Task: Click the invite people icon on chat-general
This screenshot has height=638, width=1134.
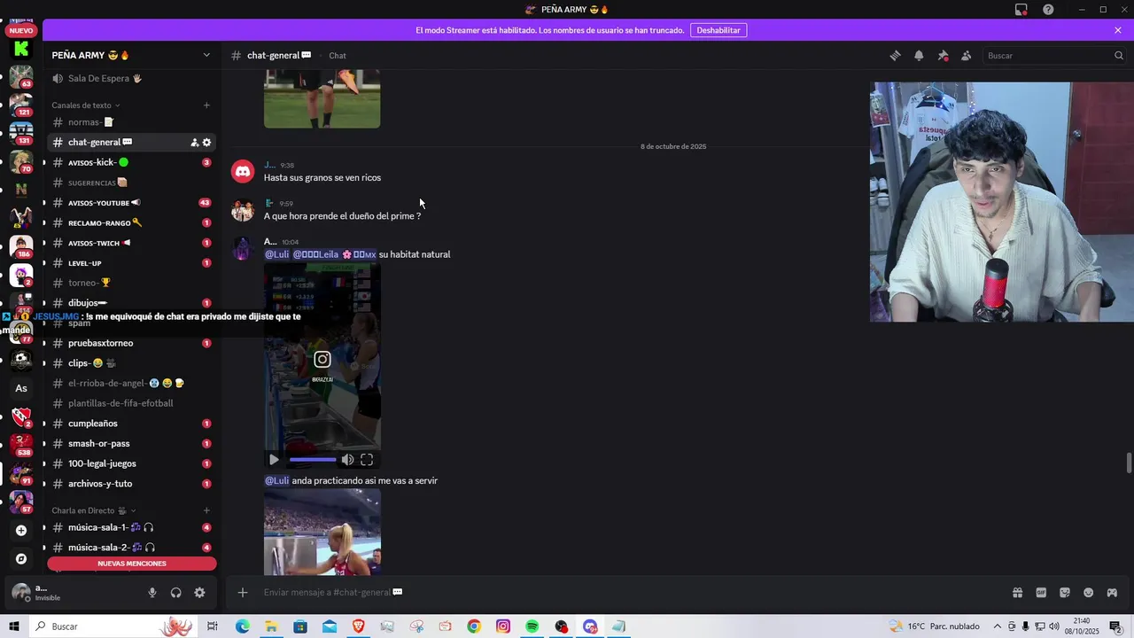Action: coord(195,143)
